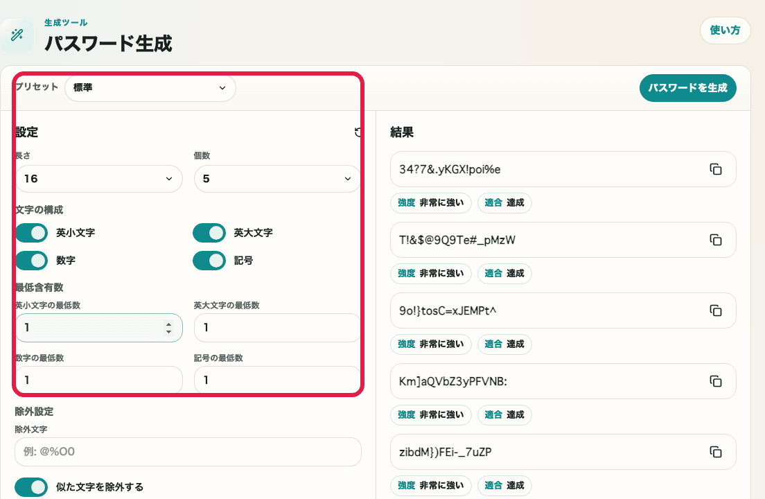The width and height of the screenshot is (765, 499).
Task: Click the パスワードを生成 button
Action: pyautogui.click(x=688, y=88)
